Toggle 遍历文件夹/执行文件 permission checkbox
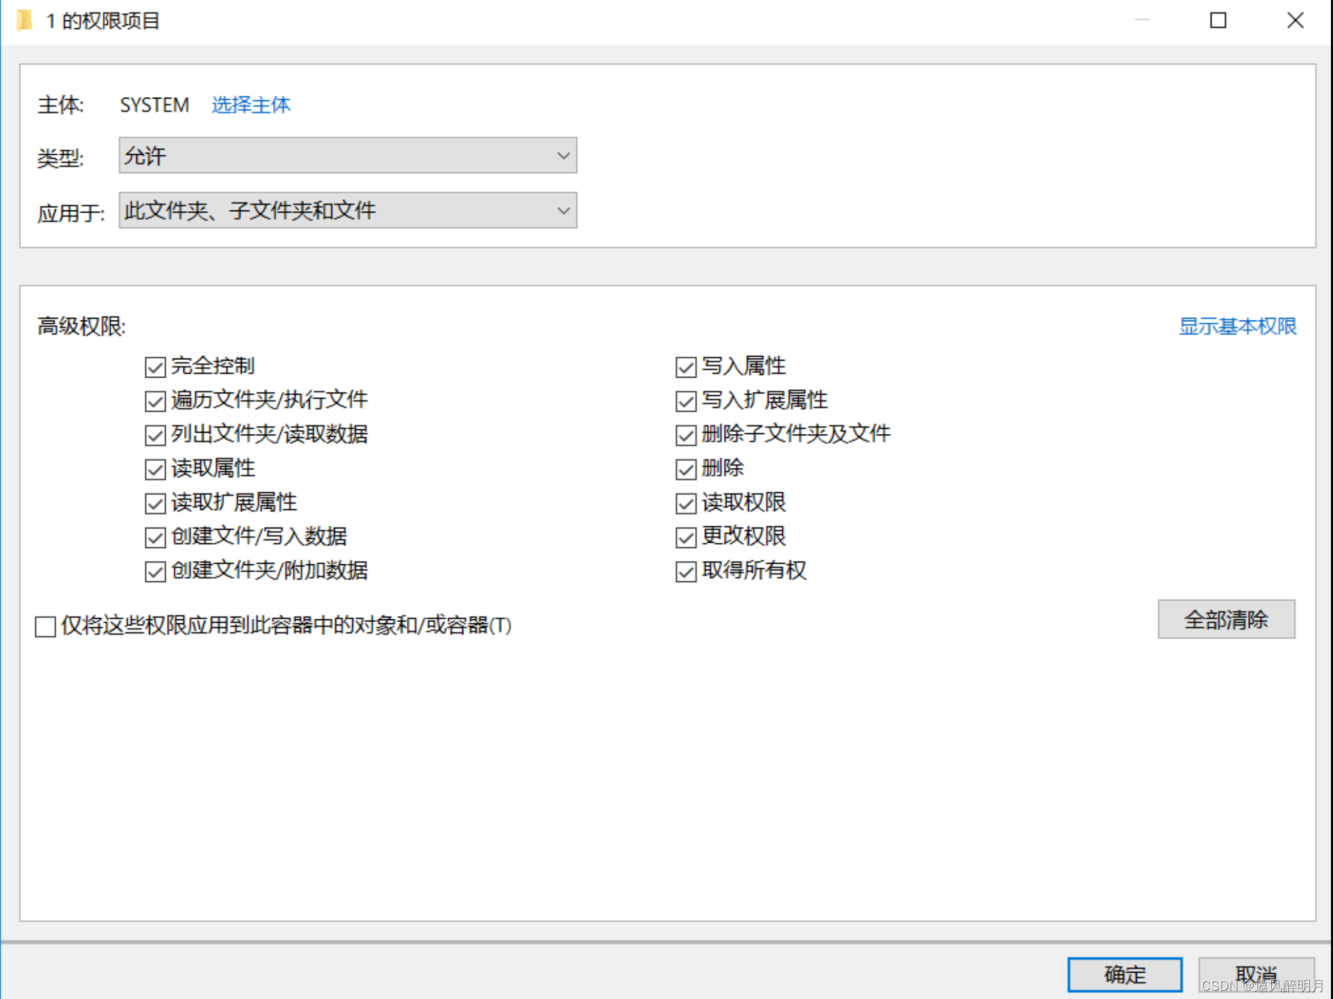 [156, 401]
